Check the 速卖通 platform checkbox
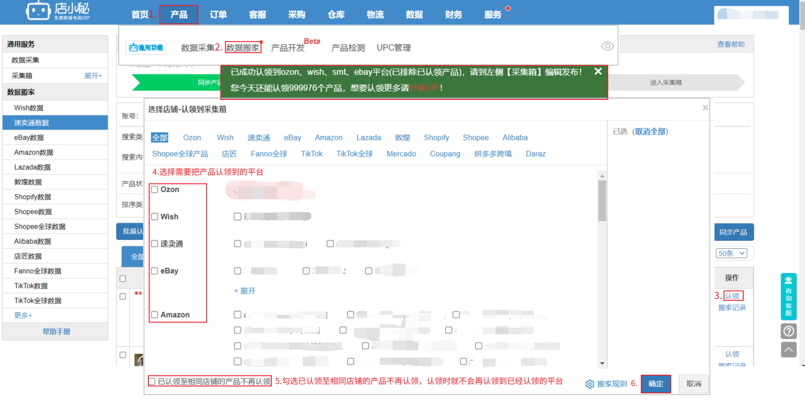The image size is (805, 404). coord(155,244)
